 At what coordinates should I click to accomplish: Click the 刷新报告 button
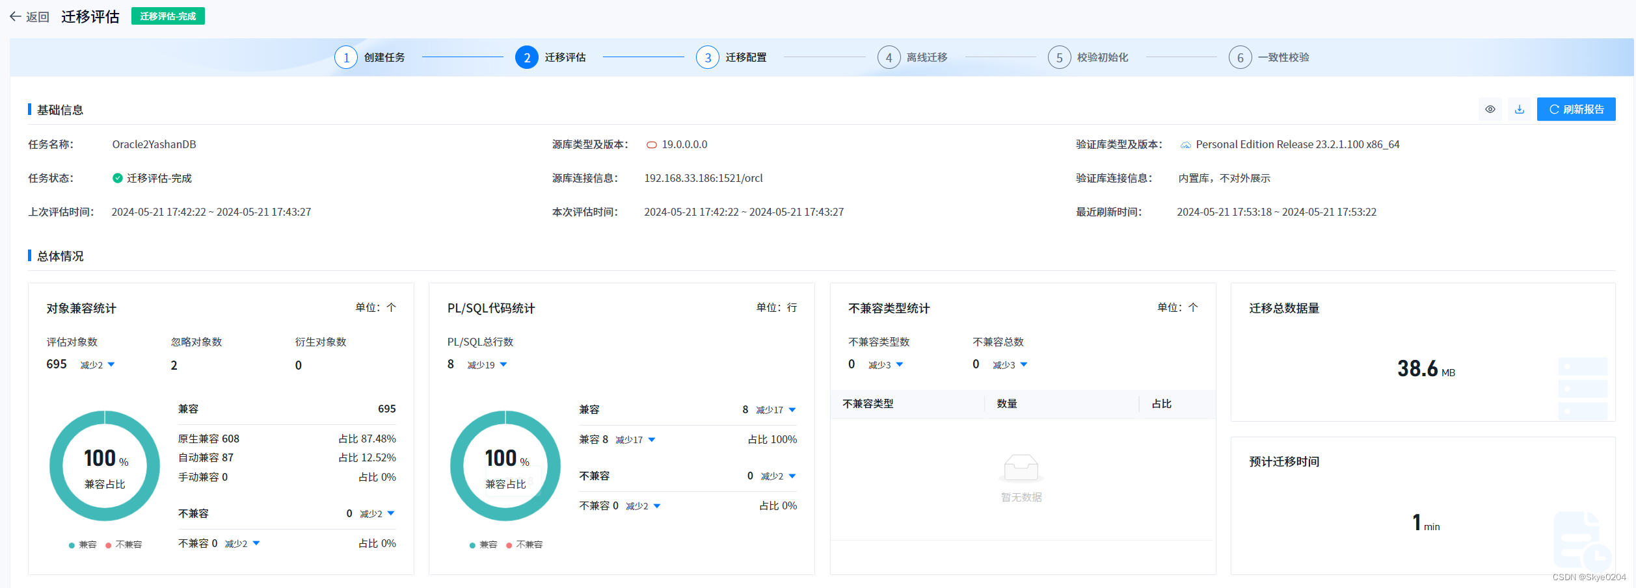coord(1576,109)
